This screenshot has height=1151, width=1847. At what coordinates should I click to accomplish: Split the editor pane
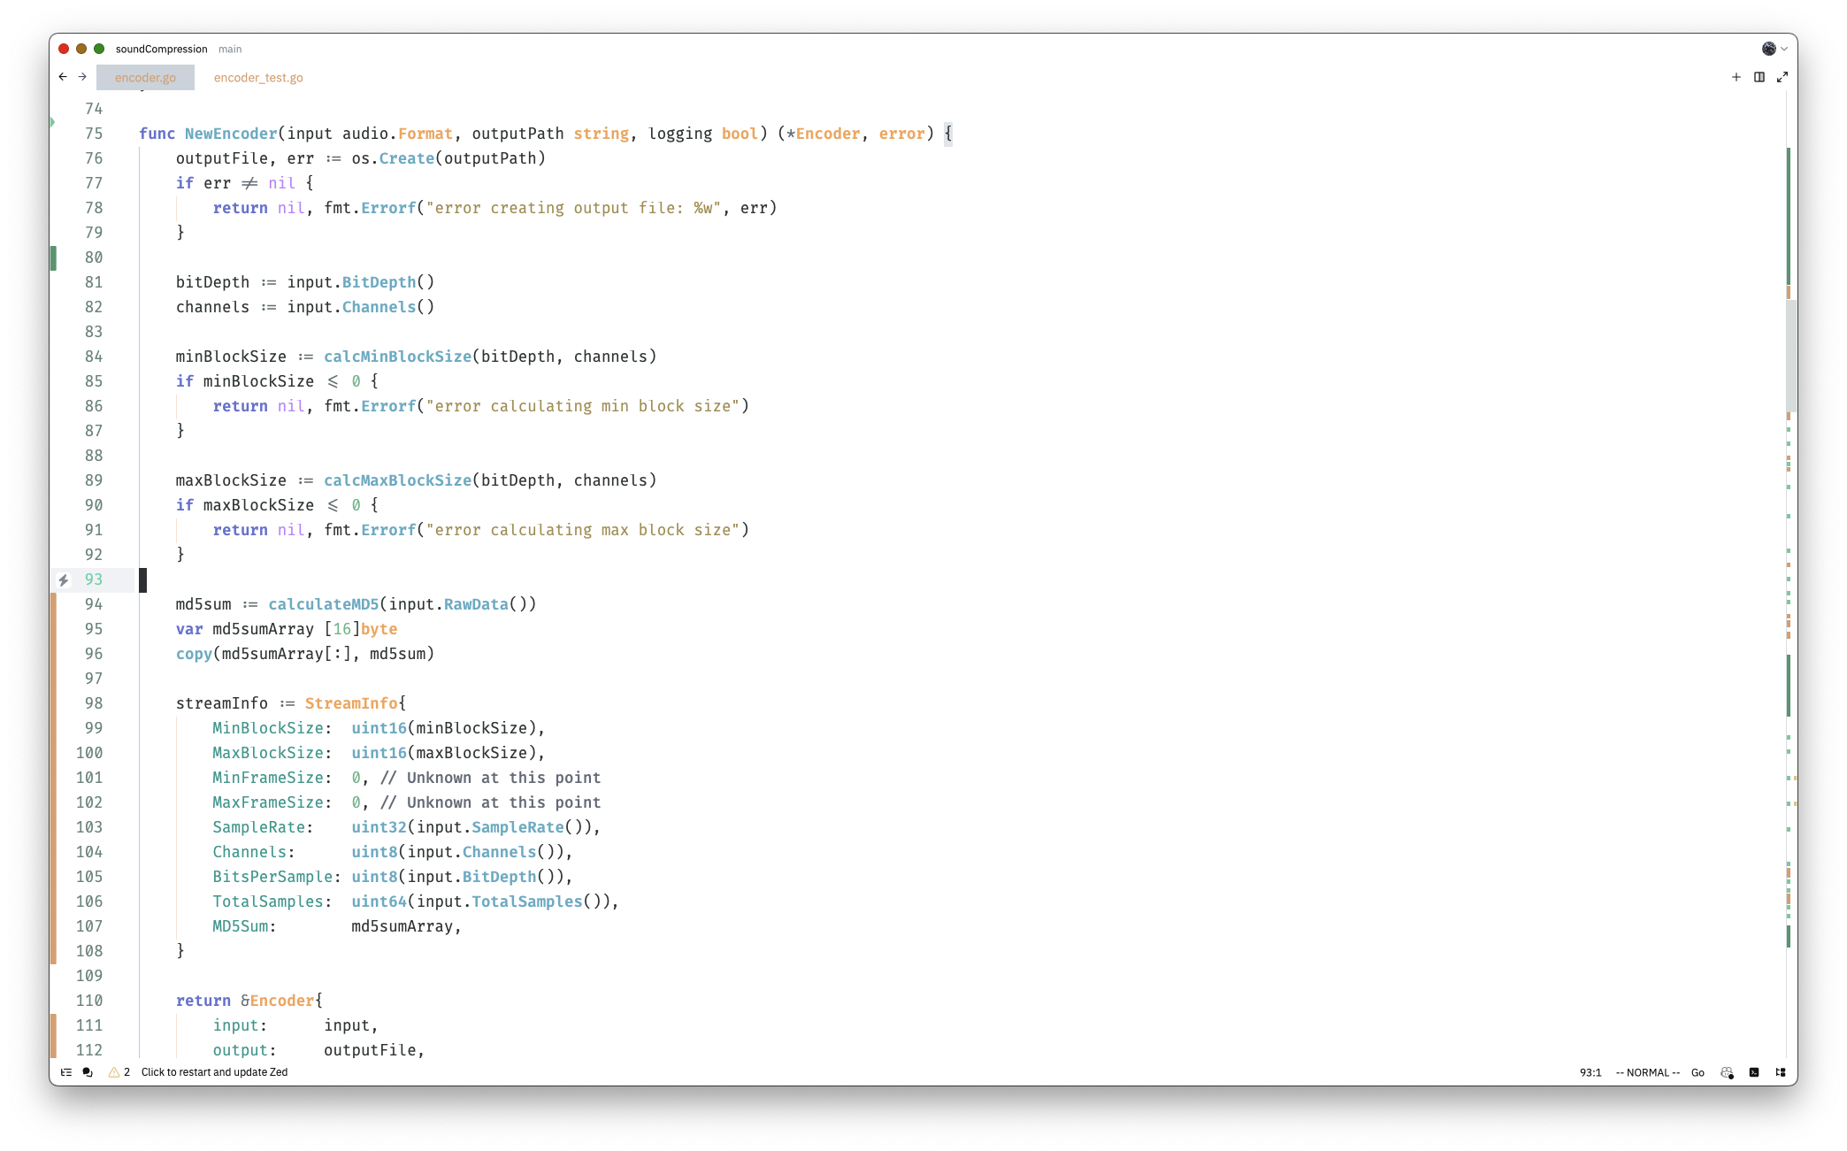click(x=1759, y=77)
